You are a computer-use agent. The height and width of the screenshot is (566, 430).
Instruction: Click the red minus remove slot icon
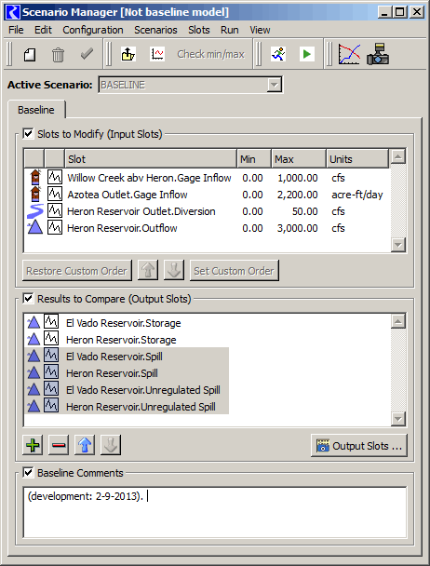(59, 445)
